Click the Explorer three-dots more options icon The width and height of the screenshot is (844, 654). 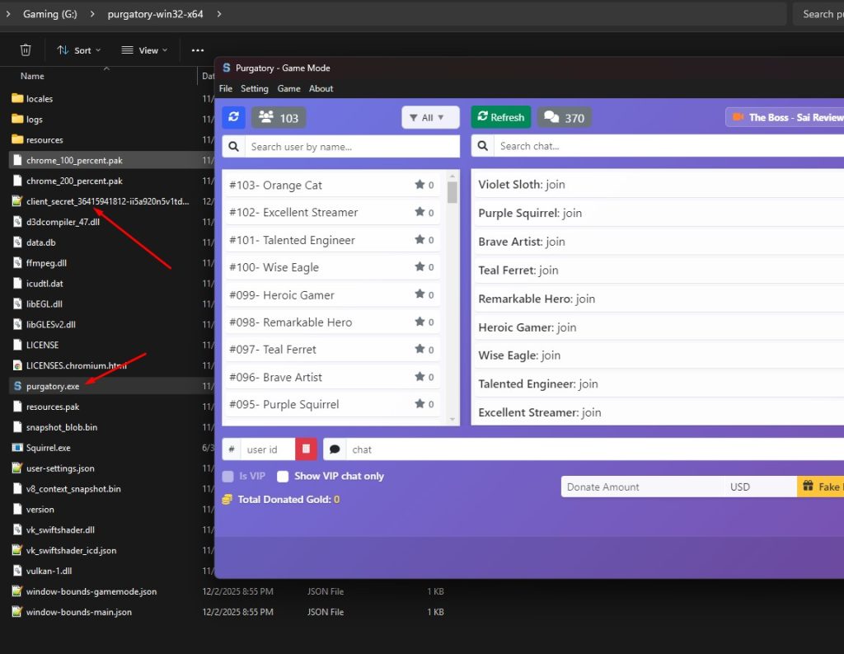pyautogui.click(x=197, y=50)
